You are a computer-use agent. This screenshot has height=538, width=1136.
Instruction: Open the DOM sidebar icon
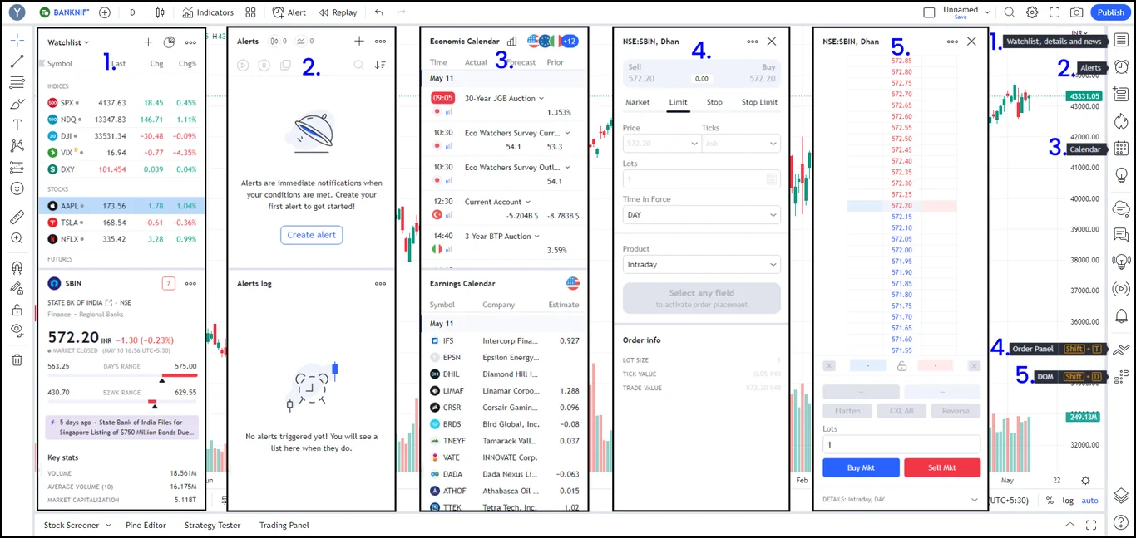[1121, 377]
